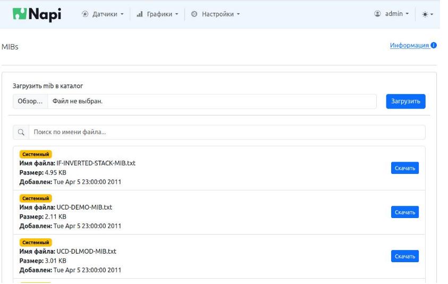Download UCD-DEMO-MIB.txt with Скачать
Image resolution: width=448 pixels, height=284 pixels.
[x=404, y=212]
